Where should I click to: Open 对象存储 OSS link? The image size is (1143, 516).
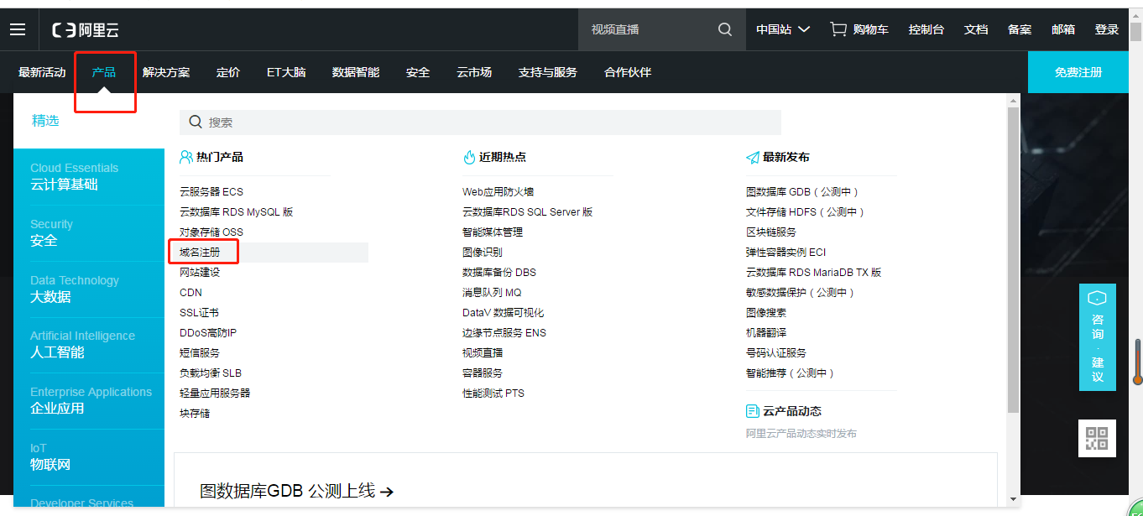tap(211, 232)
